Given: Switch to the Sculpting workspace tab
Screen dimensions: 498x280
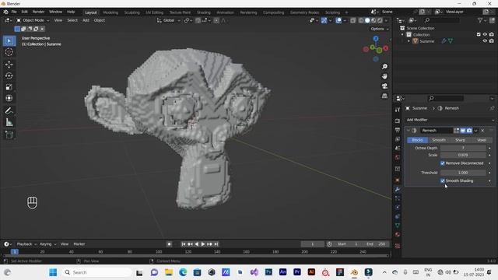Looking at the screenshot, I should point(132,12).
